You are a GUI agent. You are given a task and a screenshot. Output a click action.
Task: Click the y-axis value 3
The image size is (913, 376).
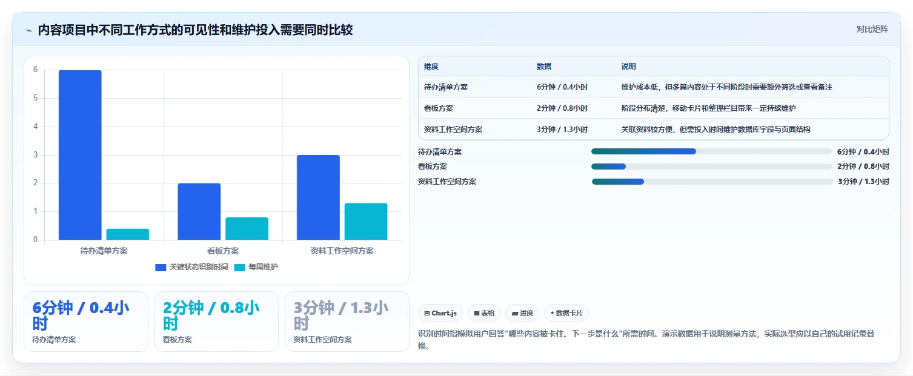36,155
